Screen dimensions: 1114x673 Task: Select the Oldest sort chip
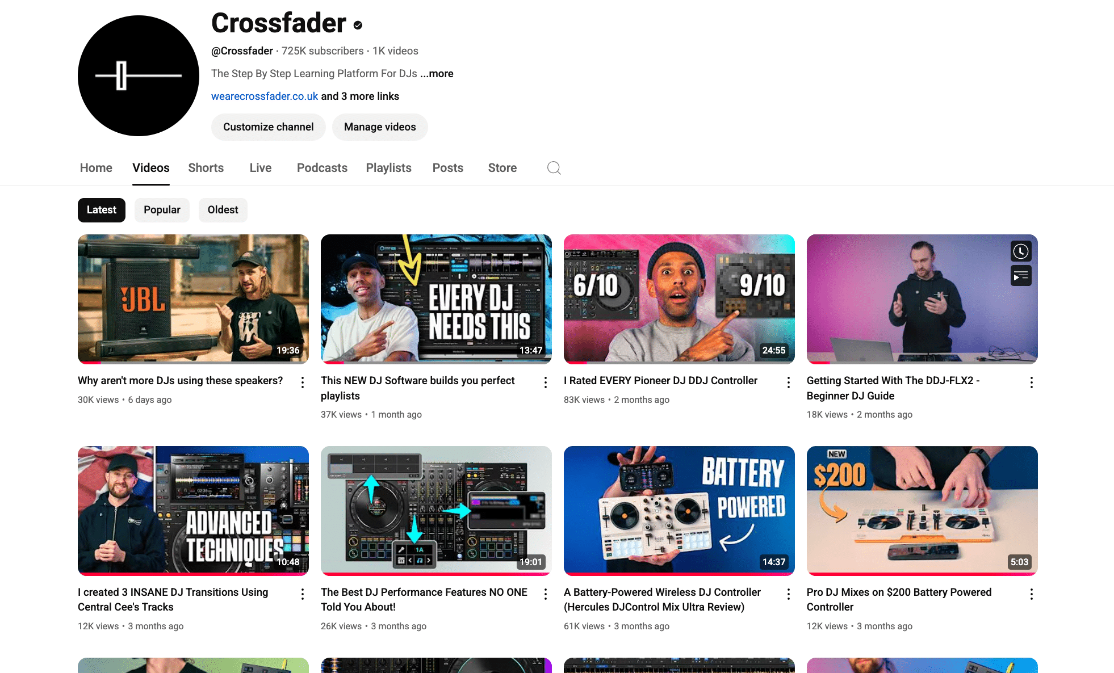click(223, 210)
